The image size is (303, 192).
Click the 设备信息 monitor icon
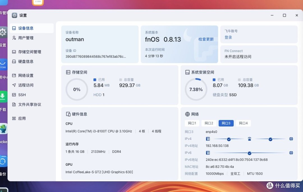(14, 28)
